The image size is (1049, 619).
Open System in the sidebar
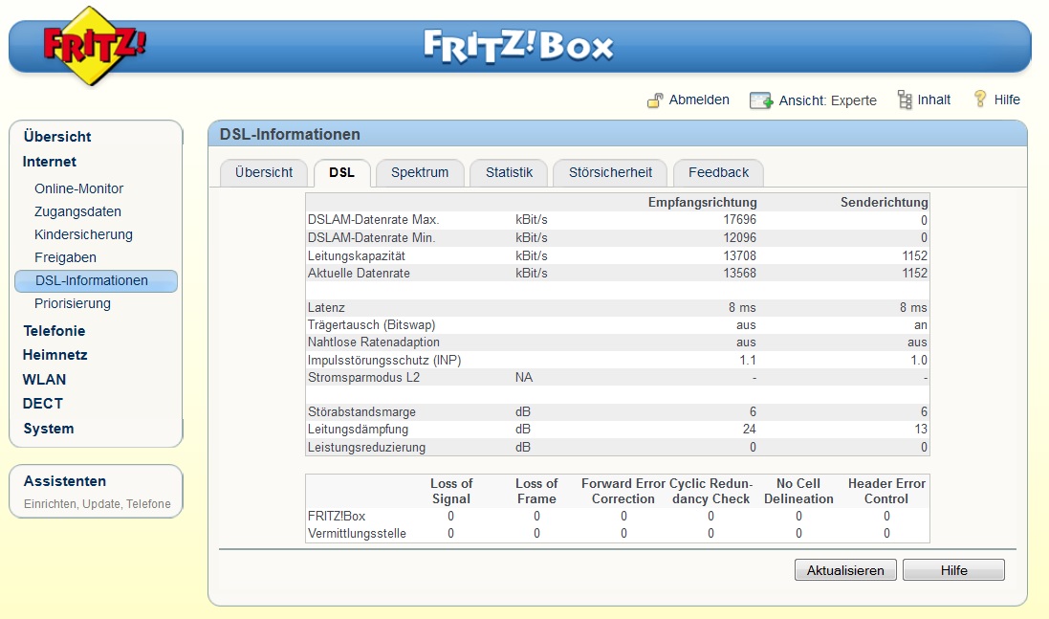click(x=48, y=429)
